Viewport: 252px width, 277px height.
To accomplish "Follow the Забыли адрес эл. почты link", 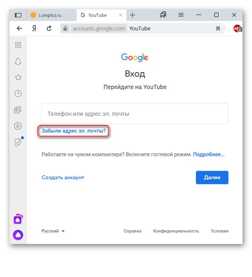I will (73, 131).
